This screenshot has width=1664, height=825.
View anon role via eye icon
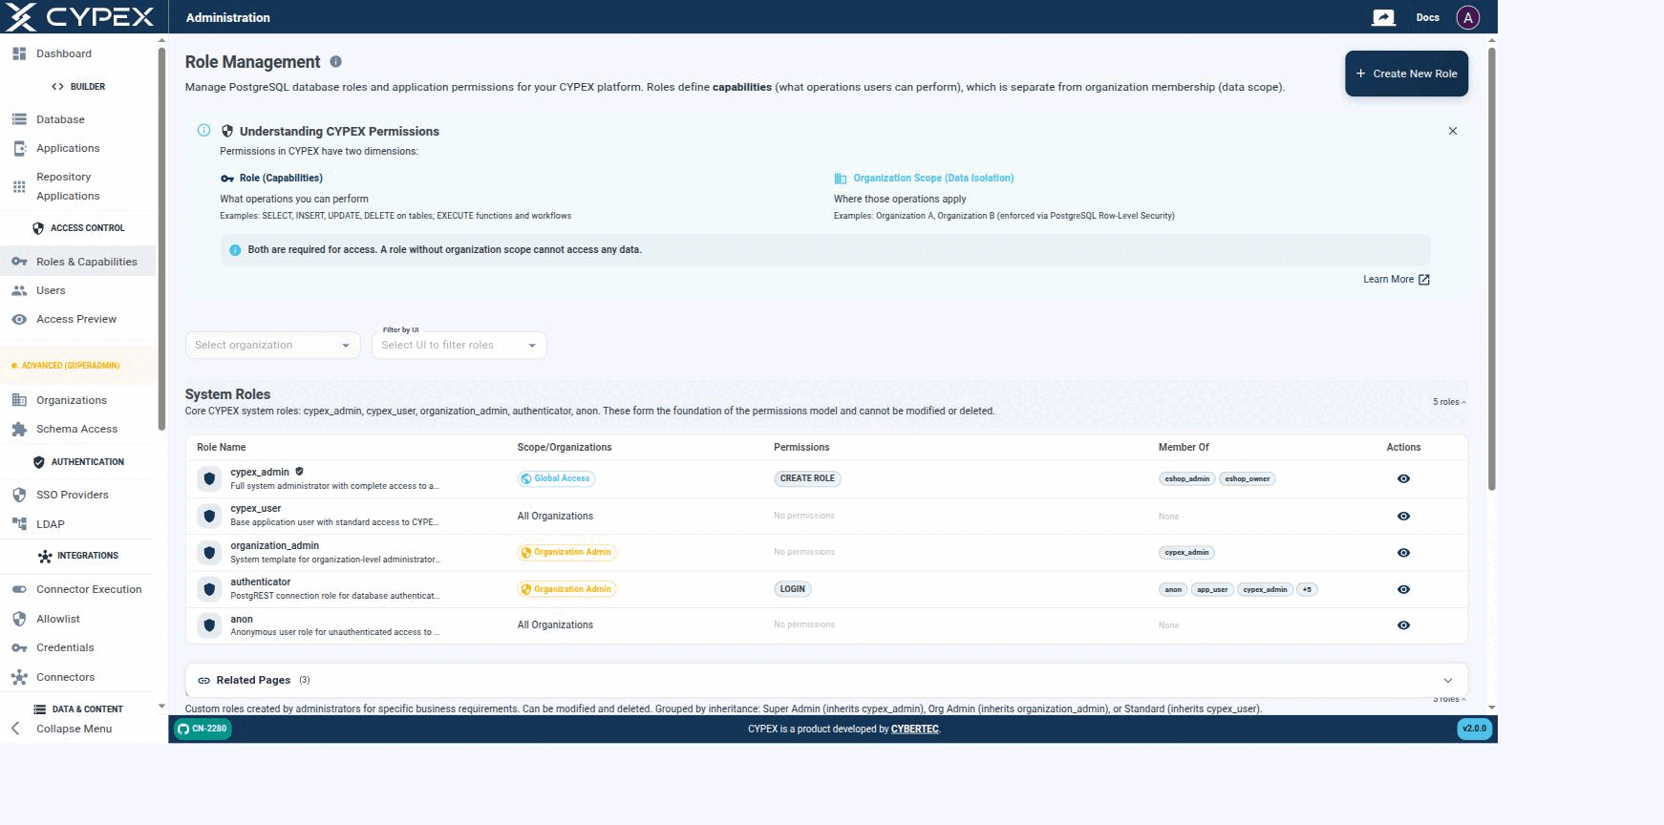(1403, 625)
